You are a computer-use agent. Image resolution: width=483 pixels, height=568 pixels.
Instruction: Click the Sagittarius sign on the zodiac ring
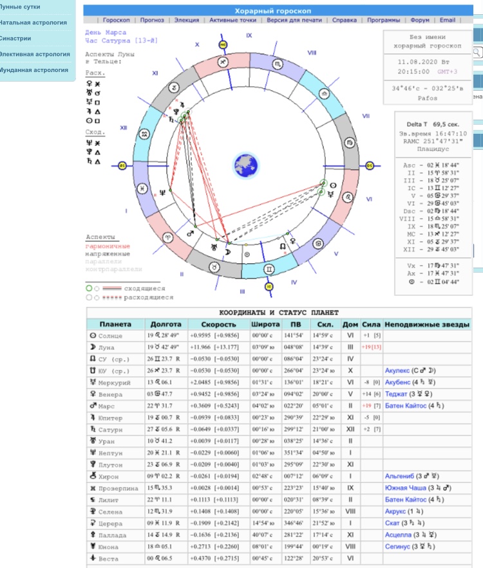point(222,62)
